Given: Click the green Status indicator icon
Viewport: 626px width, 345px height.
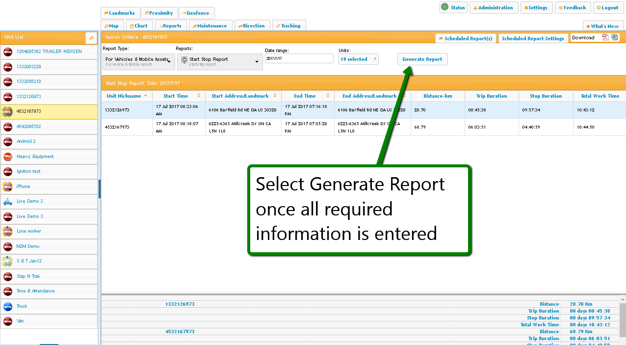Looking at the screenshot, I should pos(444,7).
